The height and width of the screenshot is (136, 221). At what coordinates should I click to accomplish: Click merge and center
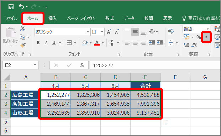click(x=171, y=43)
